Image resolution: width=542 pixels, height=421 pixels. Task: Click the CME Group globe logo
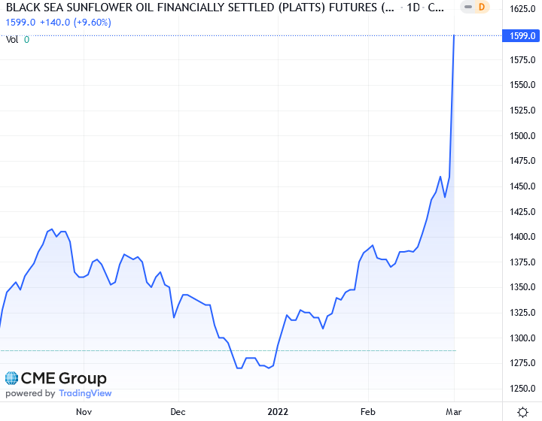11,378
